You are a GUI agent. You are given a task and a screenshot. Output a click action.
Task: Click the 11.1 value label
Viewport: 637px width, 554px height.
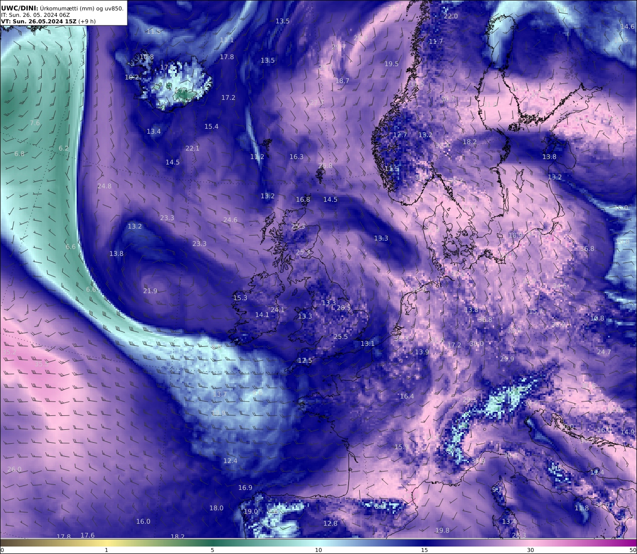(x=227, y=40)
